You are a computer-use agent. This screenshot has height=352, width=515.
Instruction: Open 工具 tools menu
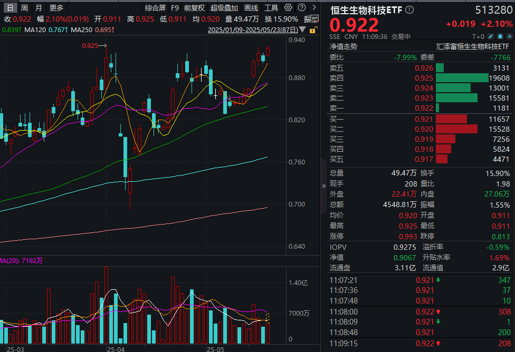(271, 8)
